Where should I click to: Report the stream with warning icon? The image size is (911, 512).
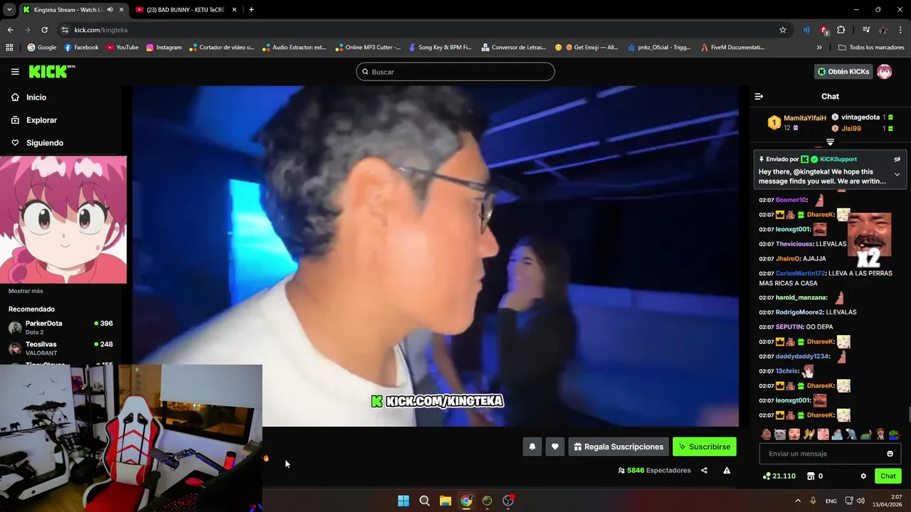click(x=727, y=470)
